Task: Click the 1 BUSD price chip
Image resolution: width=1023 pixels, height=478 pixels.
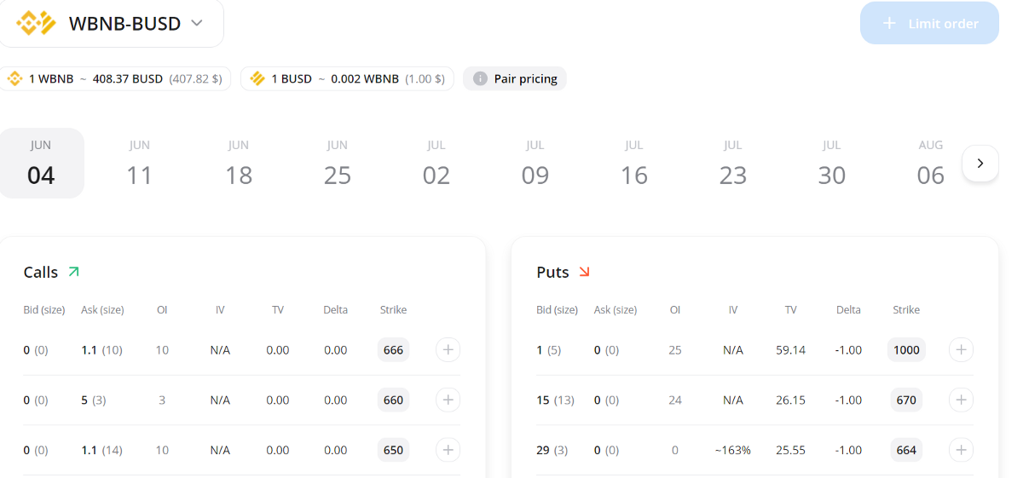Action: (347, 79)
